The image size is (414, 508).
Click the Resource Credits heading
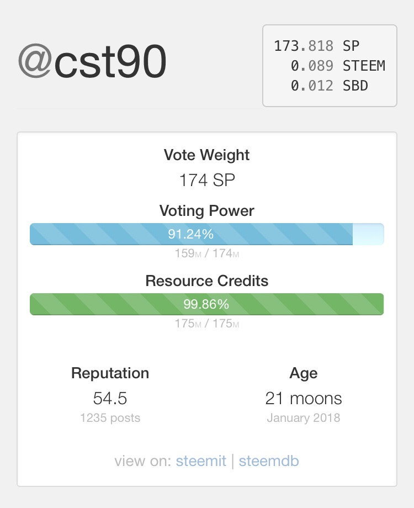(x=206, y=281)
